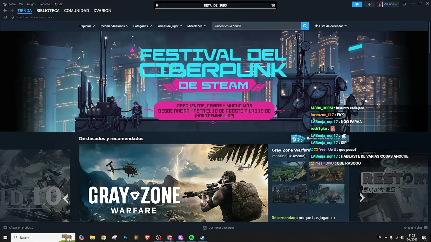Click the add product plus icon
Viewport: 431px width, 242px height.
coord(5,228)
